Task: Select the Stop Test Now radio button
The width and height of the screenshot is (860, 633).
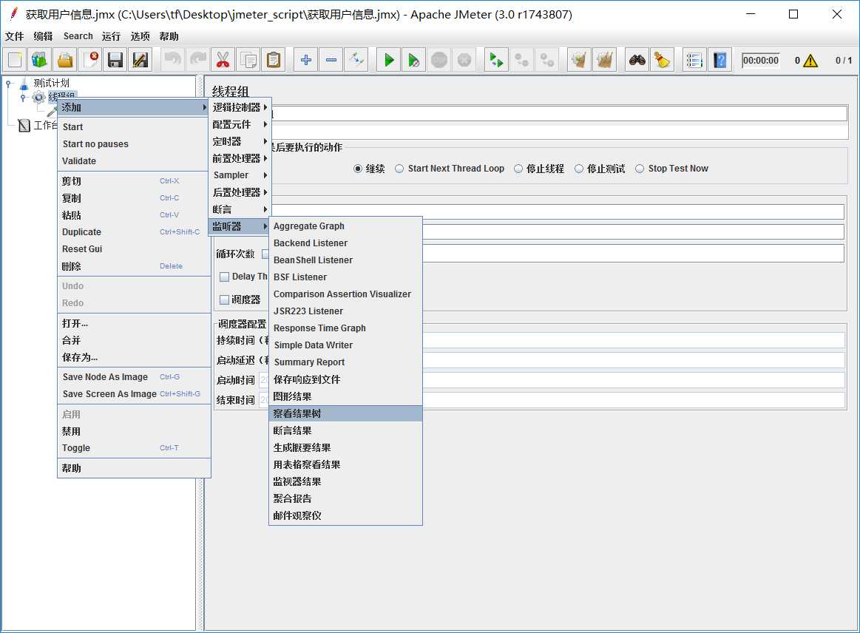Action: click(x=640, y=169)
